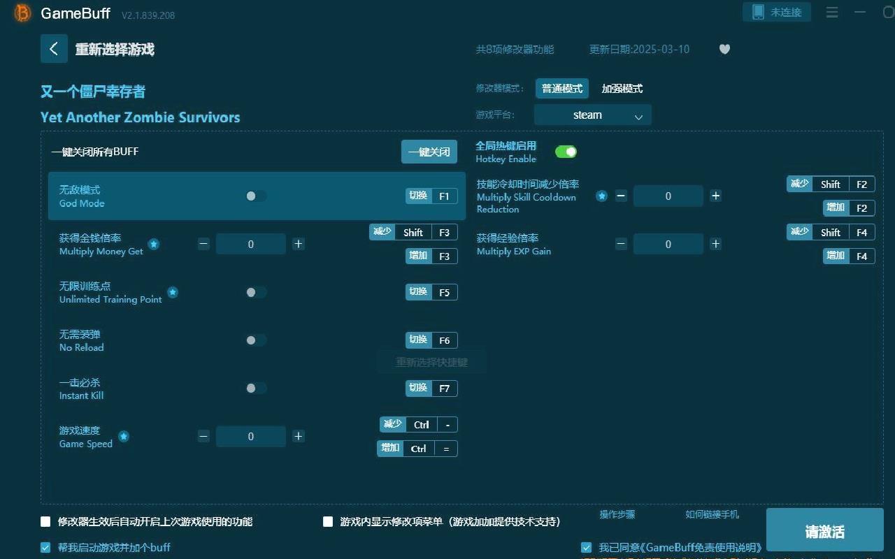Check auto-enable last used functions checkbox
Screen dimensions: 895x559
pos(45,521)
